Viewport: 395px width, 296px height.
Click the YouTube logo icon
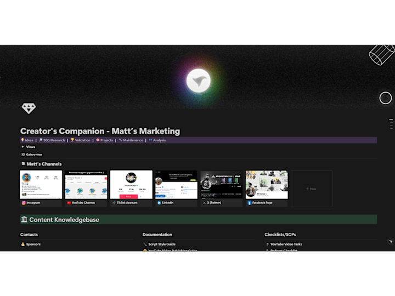click(69, 203)
